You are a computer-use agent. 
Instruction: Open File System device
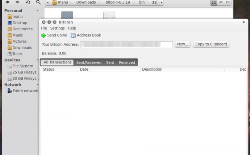coord(21,66)
